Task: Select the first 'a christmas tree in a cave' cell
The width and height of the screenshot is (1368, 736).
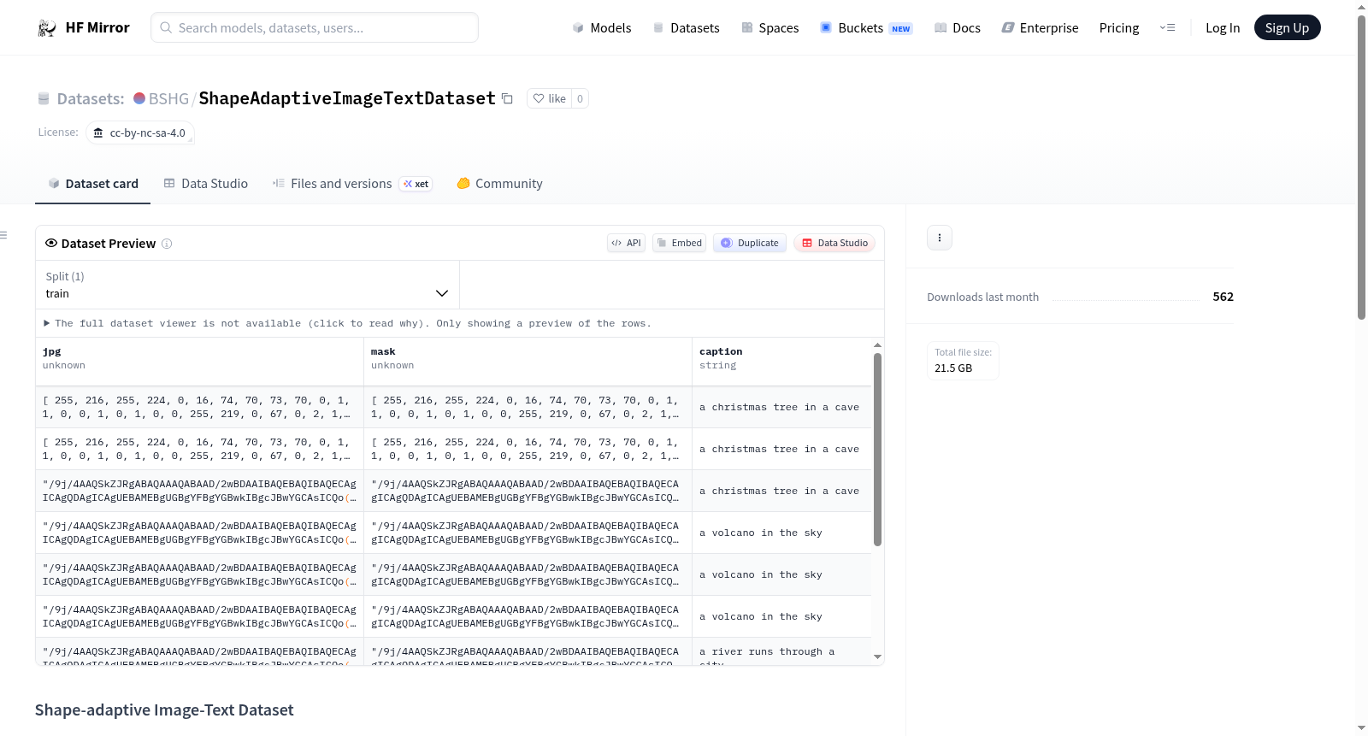Action: coord(781,408)
